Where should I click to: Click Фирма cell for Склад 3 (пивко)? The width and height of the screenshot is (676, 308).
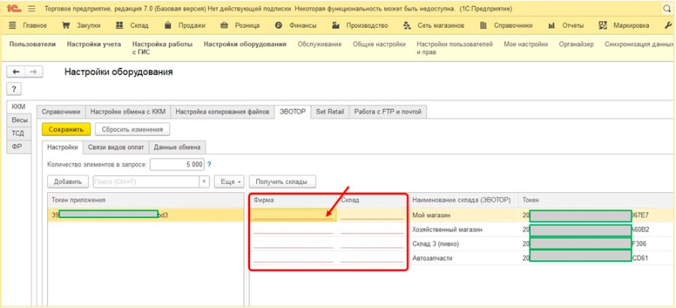coord(293,243)
